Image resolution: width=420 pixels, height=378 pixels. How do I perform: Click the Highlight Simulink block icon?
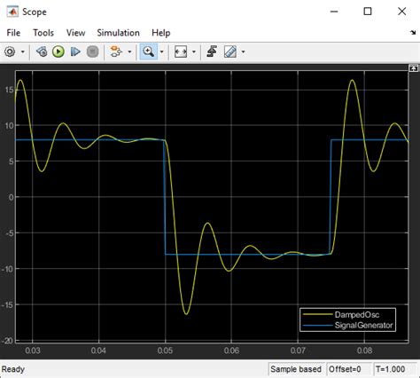pos(115,51)
